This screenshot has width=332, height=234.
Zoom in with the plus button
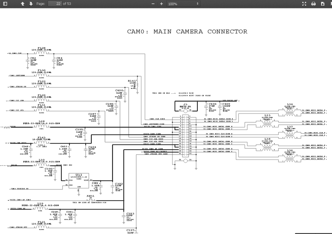click(x=161, y=4)
